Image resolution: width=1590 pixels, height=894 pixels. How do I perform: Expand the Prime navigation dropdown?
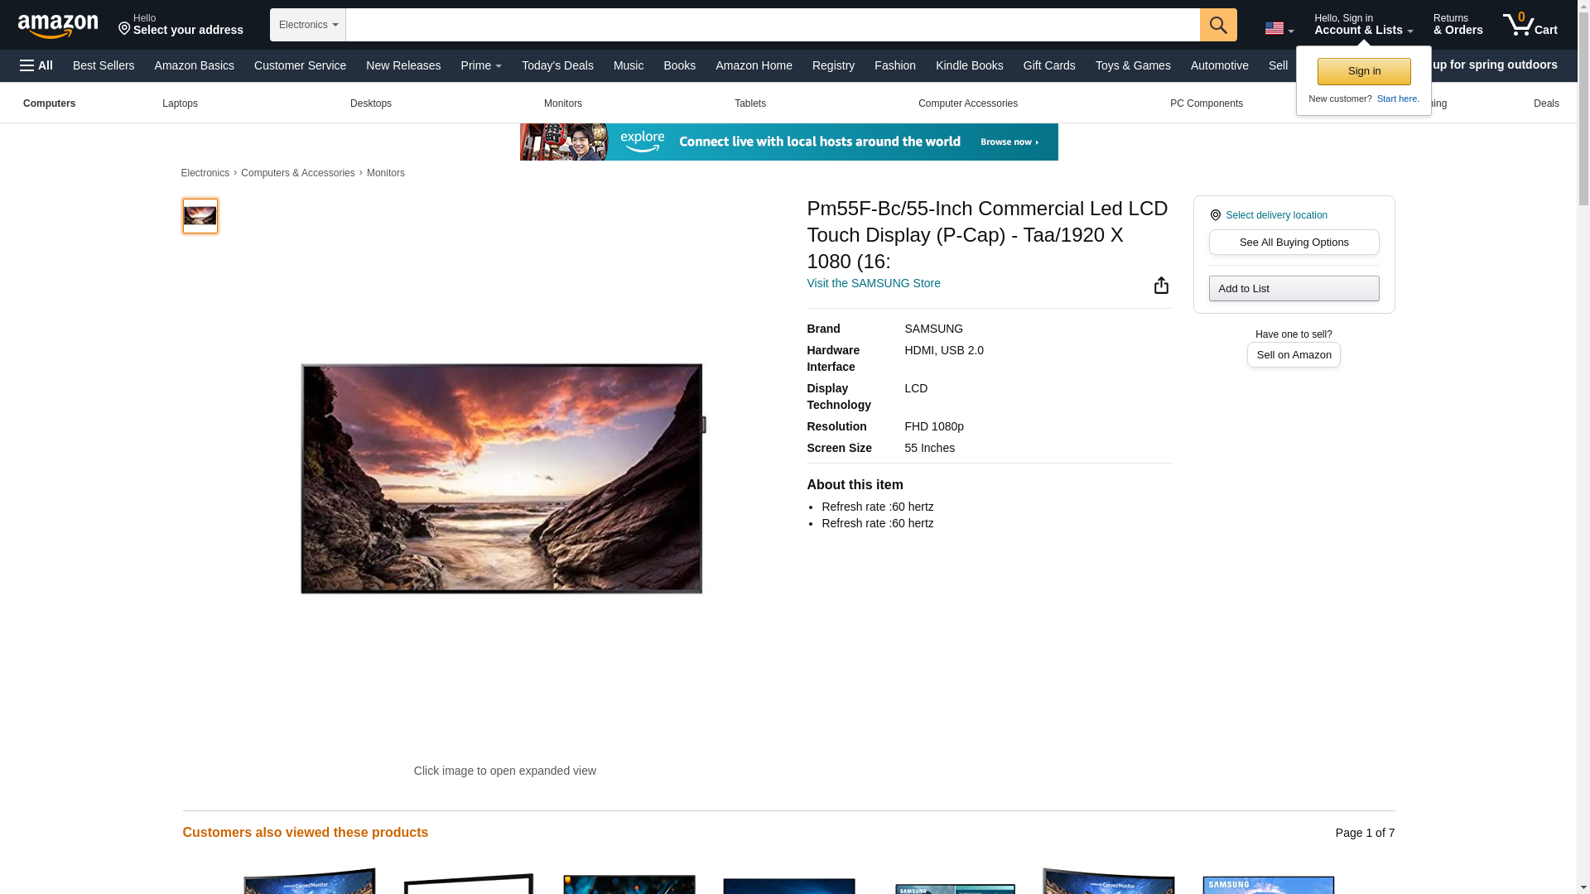(x=480, y=65)
